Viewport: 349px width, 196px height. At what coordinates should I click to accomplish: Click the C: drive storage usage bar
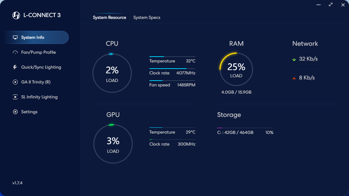point(240,128)
